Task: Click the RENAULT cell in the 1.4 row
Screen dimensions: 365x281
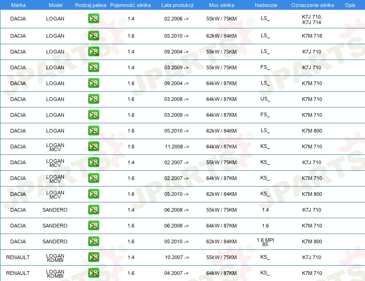Action: tap(18, 257)
